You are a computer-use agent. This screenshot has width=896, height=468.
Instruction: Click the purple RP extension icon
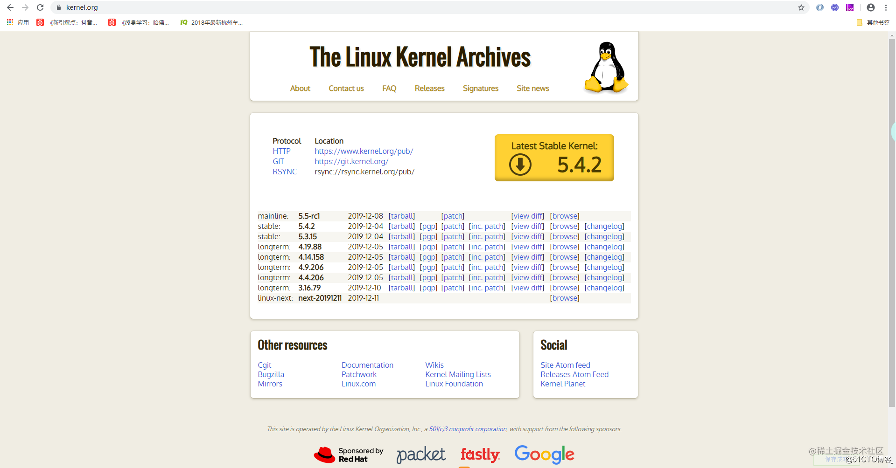point(850,7)
